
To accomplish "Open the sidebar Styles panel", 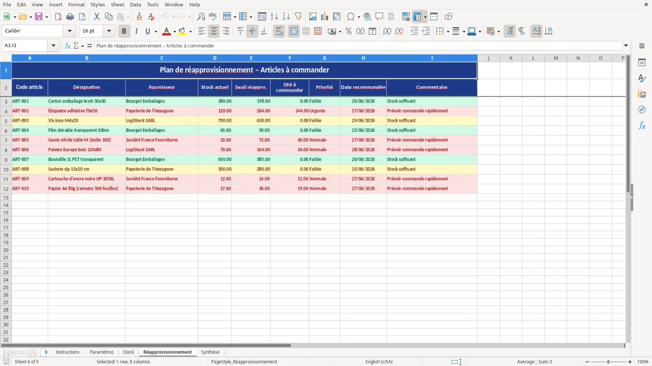I will click(642, 79).
